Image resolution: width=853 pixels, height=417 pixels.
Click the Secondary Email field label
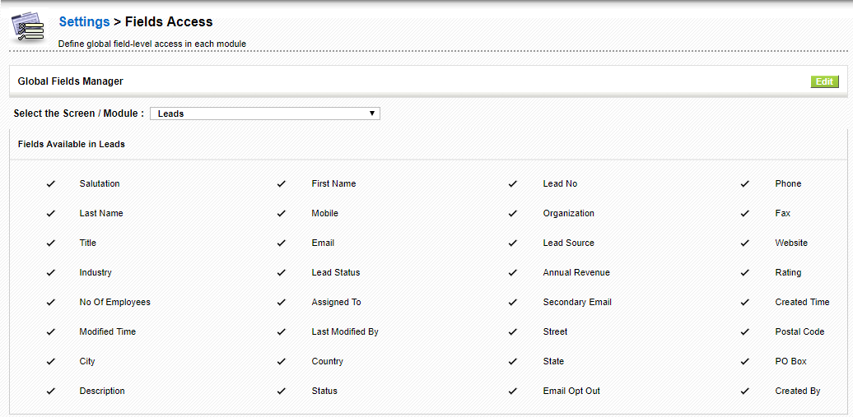tap(576, 302)
